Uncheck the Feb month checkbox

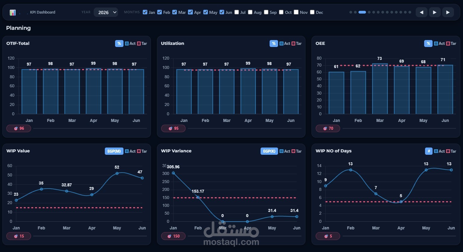point(159,12)
